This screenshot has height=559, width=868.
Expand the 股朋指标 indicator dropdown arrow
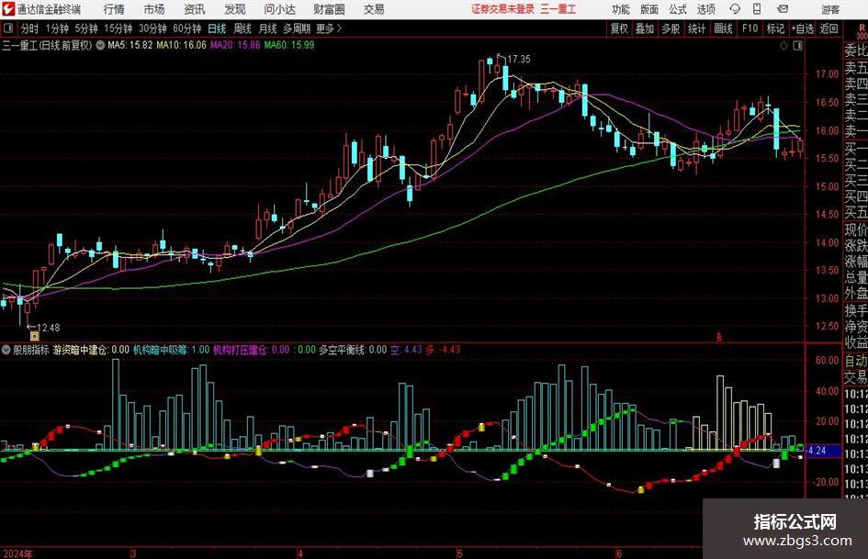pyautogui.click(x=6, y=350)
